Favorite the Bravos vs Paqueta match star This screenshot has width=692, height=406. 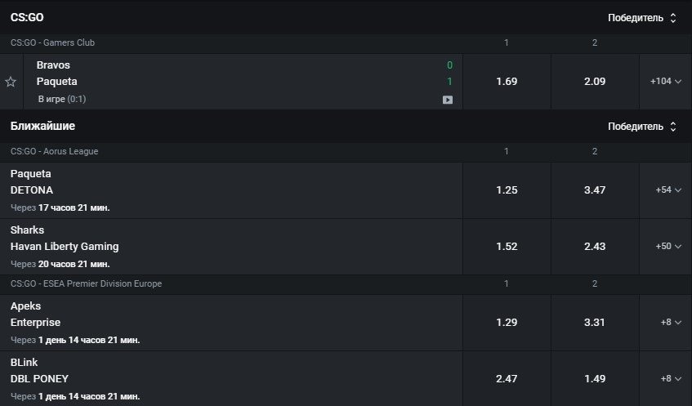(11, 82)
